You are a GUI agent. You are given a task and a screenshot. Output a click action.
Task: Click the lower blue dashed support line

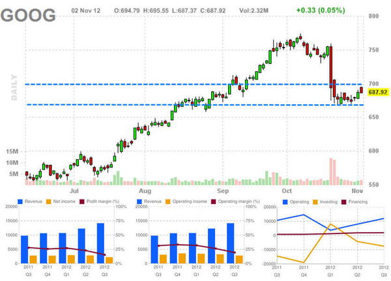point(194,105)
